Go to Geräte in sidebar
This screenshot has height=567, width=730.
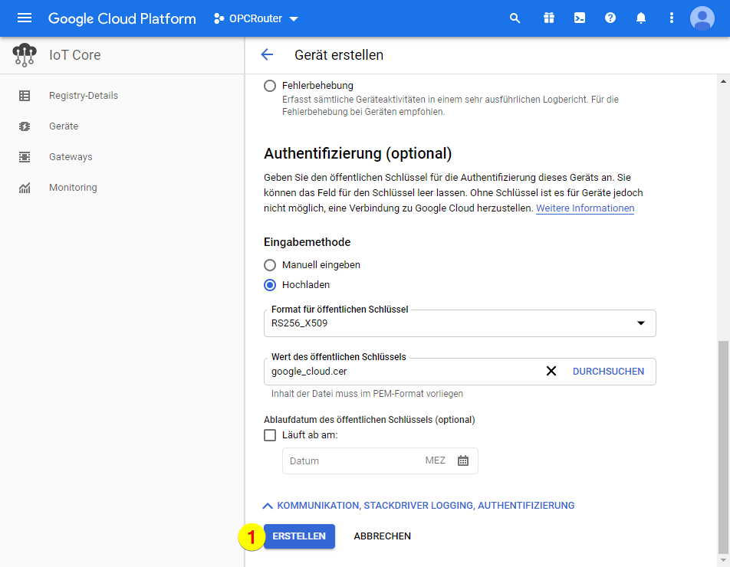tap(64, 126)
